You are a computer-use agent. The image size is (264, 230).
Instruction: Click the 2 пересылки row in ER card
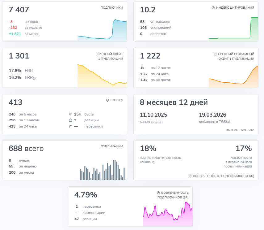(88, 206)
